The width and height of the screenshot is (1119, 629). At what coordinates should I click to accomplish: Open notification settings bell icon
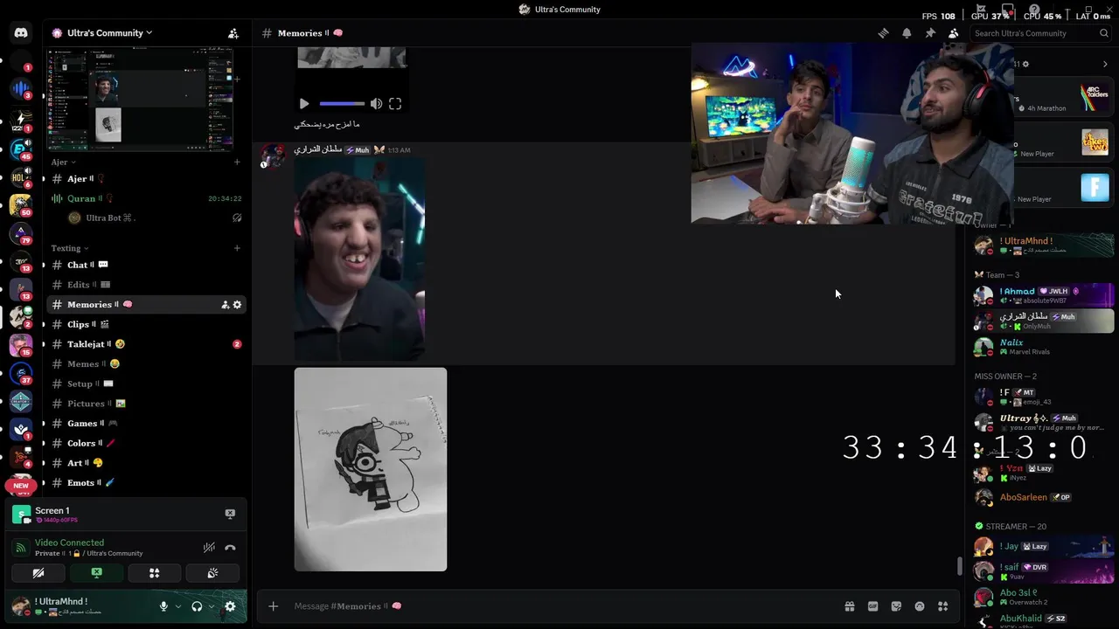coord(907,33)
